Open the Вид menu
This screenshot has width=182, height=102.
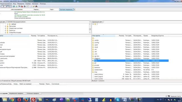[15, 4]
